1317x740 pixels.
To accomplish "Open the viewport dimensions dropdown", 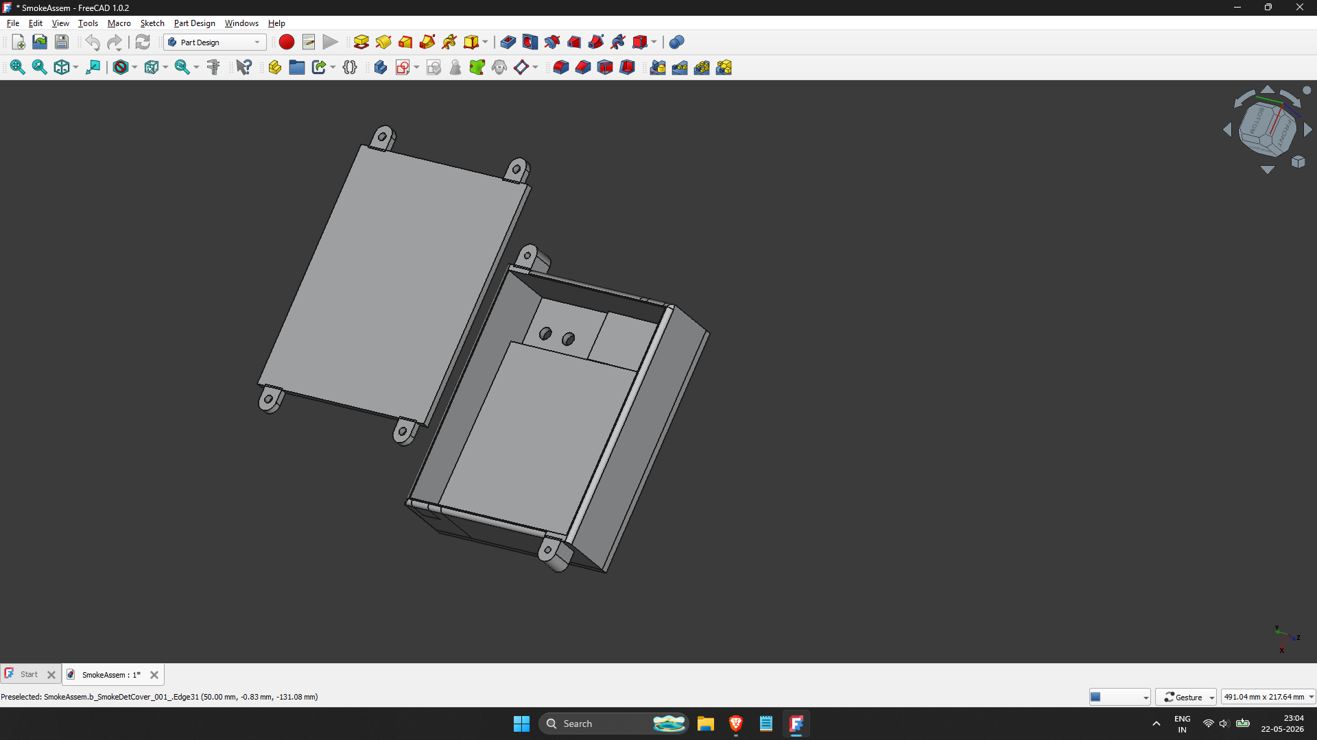I will [x=1268, y=697].
